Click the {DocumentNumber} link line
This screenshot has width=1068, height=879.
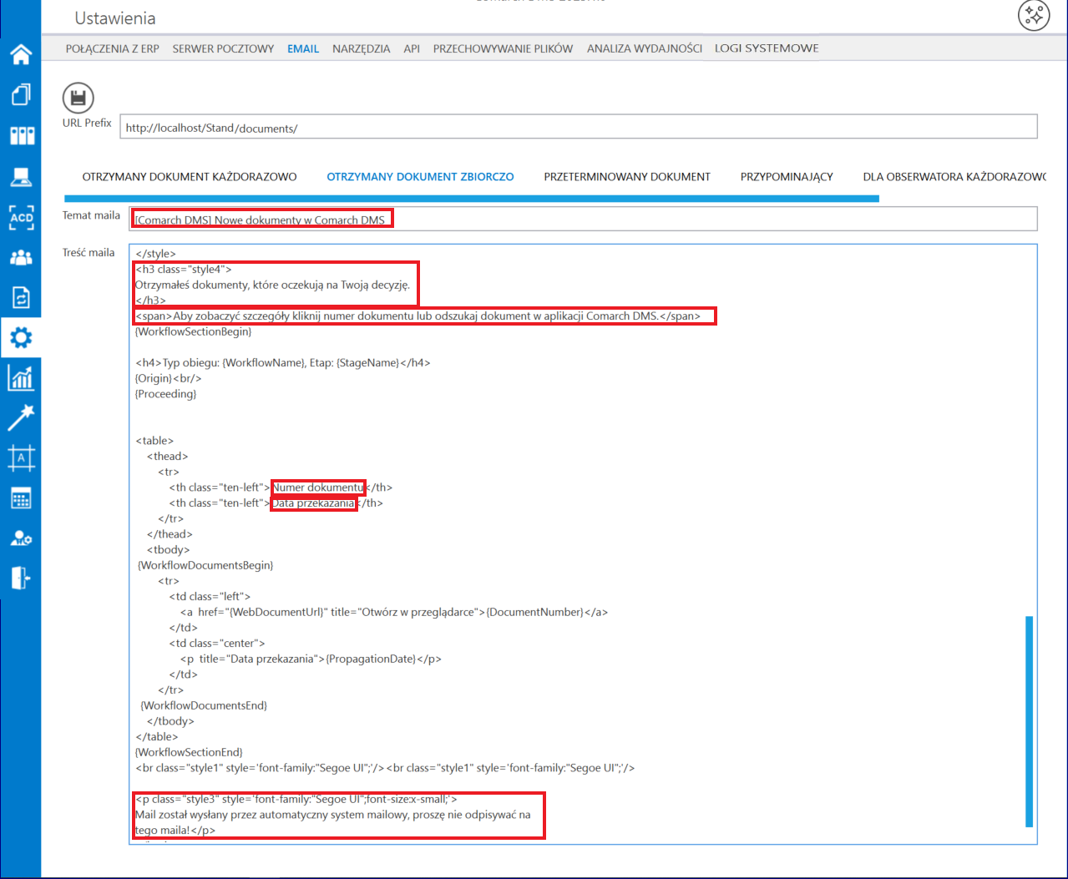click(x=394, y=612)
